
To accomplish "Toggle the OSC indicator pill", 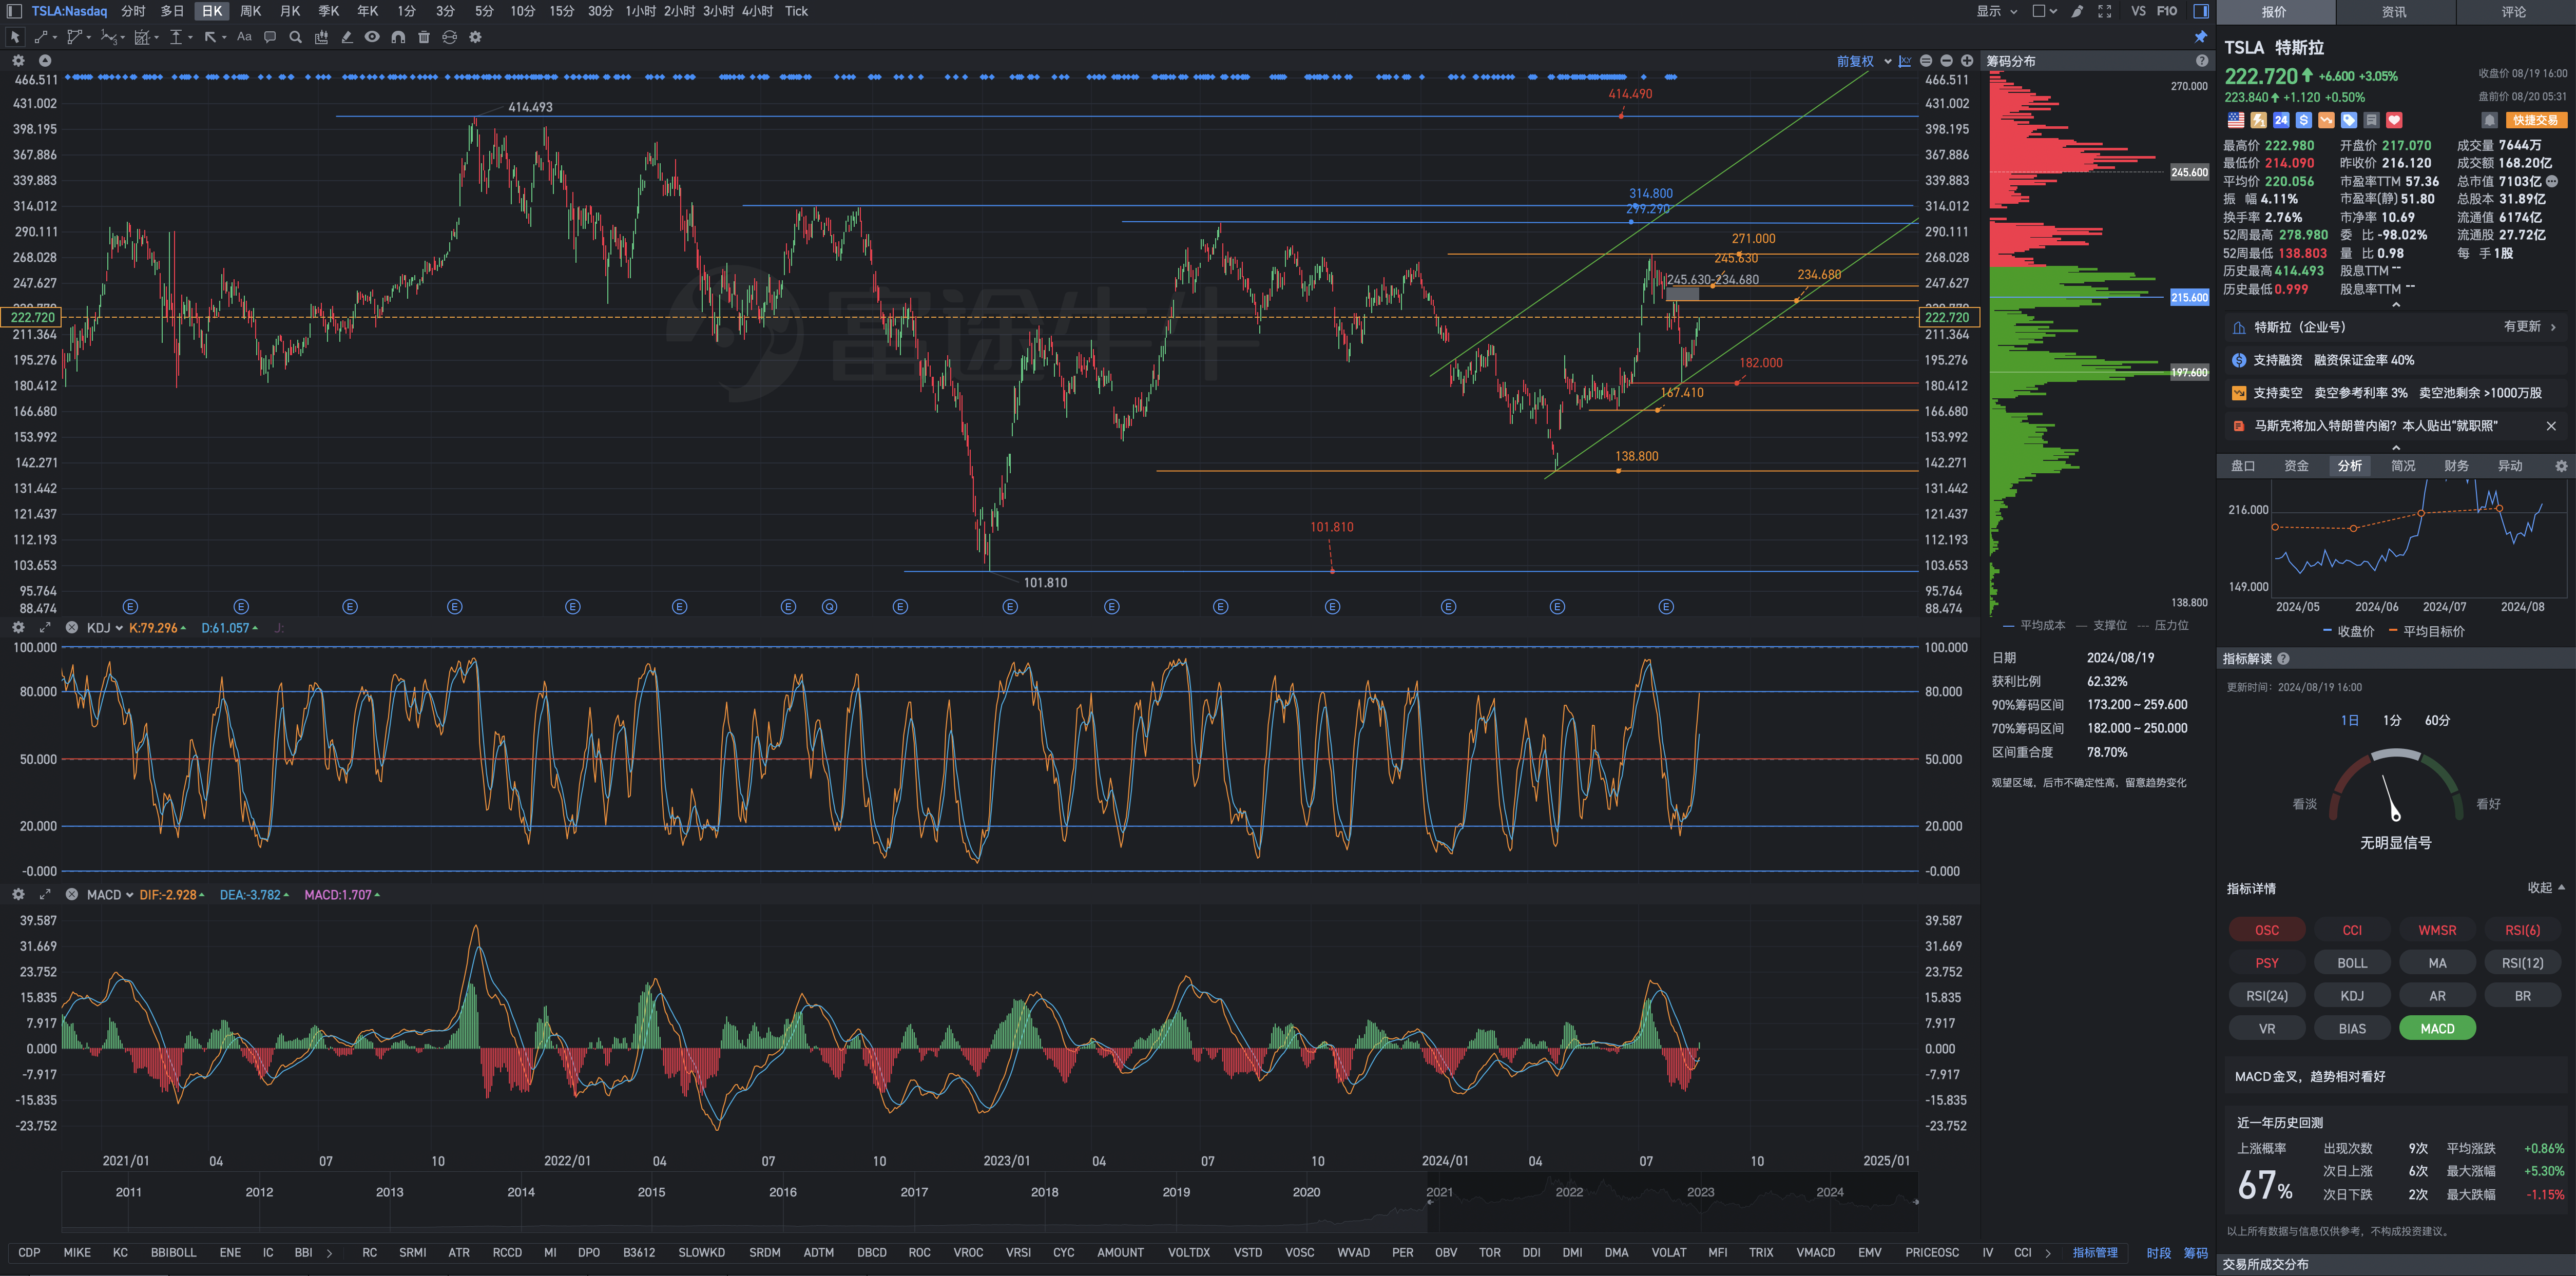I will coord(2267,930).
